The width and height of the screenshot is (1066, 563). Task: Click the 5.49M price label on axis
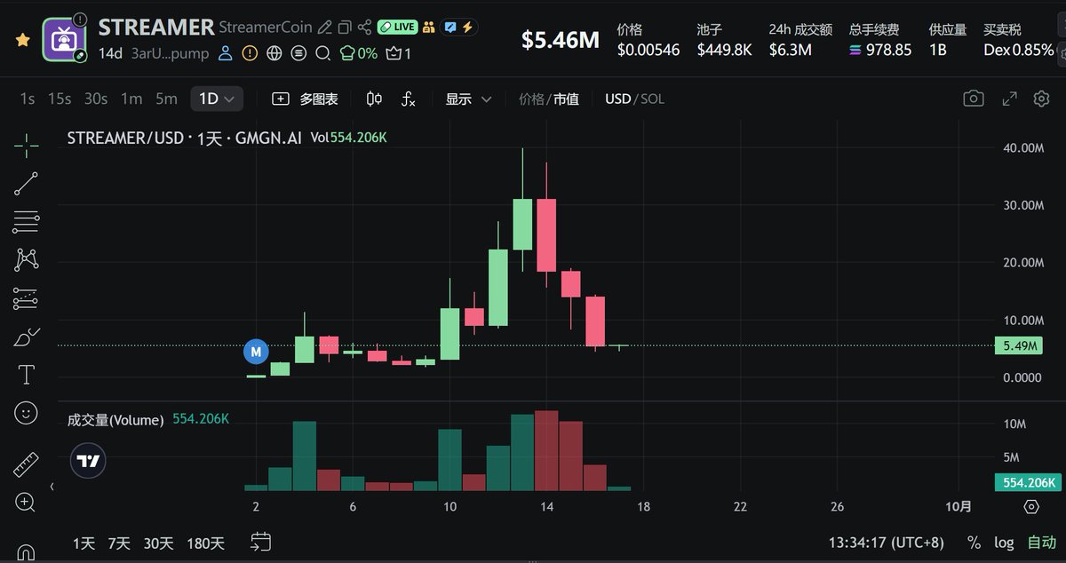(1019, 346)
